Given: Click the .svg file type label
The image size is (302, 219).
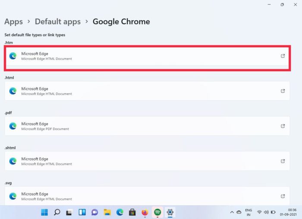Looking at the screenshot, I should pos(8,183).
